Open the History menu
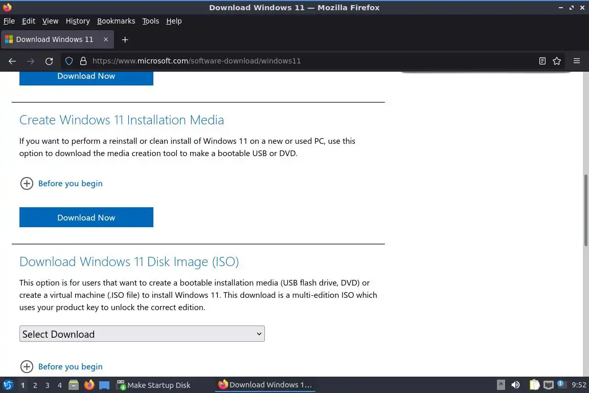This screenshot has width=589, height=393. [x=78, y=21]
